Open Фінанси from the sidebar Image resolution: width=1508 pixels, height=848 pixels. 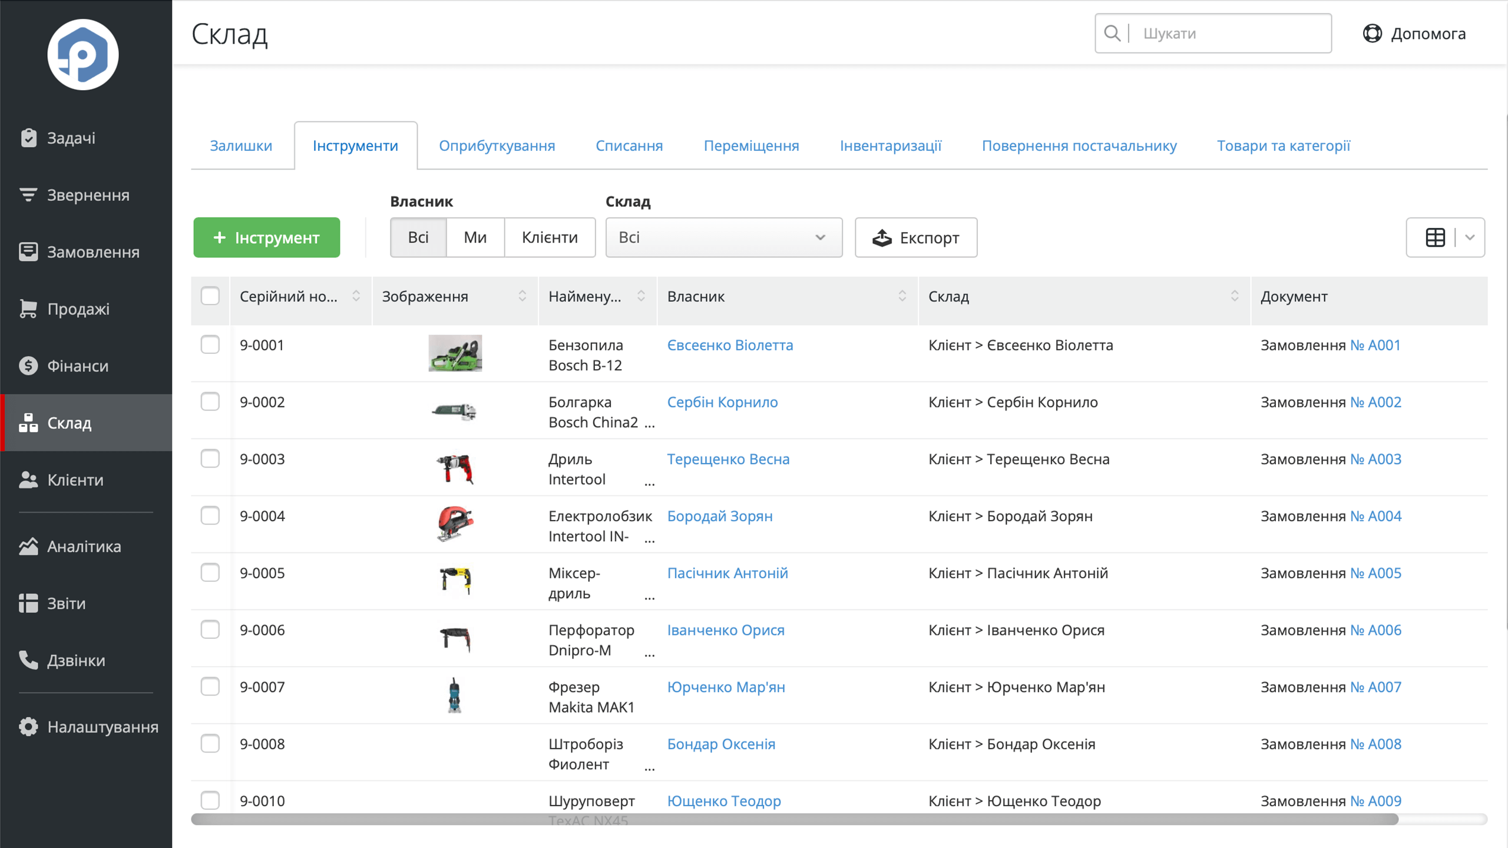tap(86, 366)
